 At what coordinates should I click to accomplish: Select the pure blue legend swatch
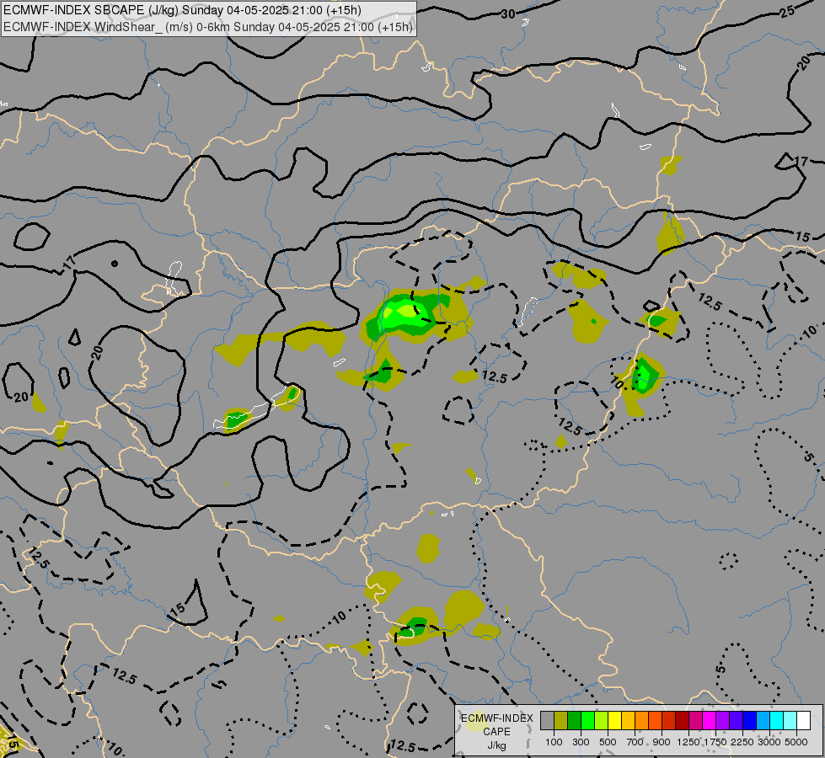pyautogui.click(x=749, y=720)
